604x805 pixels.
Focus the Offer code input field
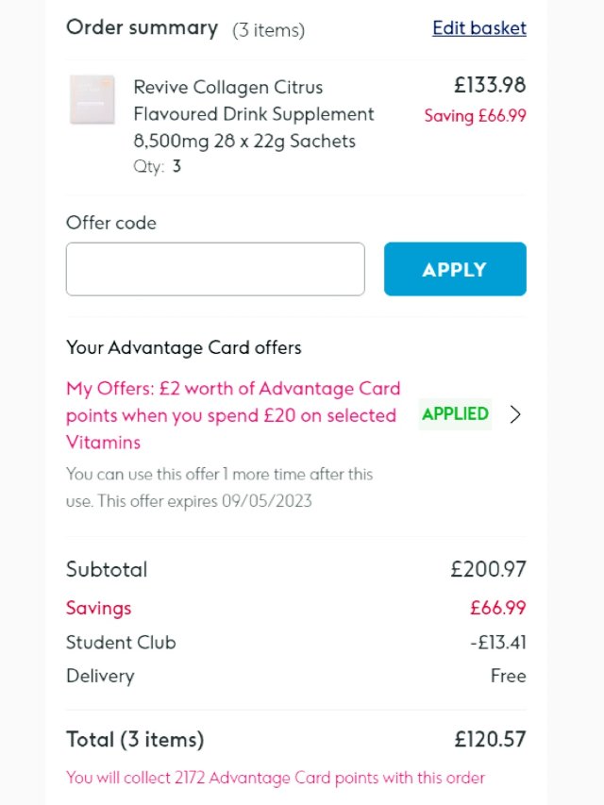click(215, 269)
